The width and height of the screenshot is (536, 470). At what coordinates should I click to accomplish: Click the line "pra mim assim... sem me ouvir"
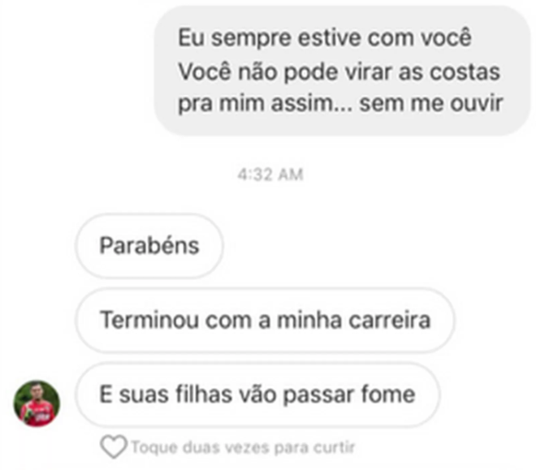[x=340, y=103]
